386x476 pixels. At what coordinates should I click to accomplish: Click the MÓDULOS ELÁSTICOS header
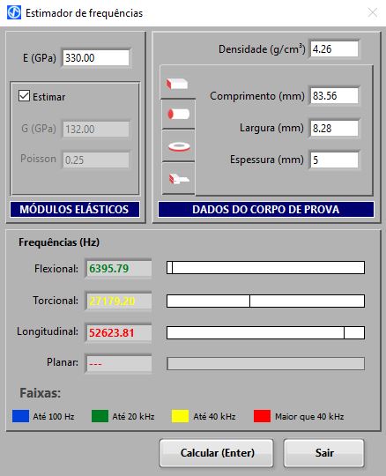75,210
